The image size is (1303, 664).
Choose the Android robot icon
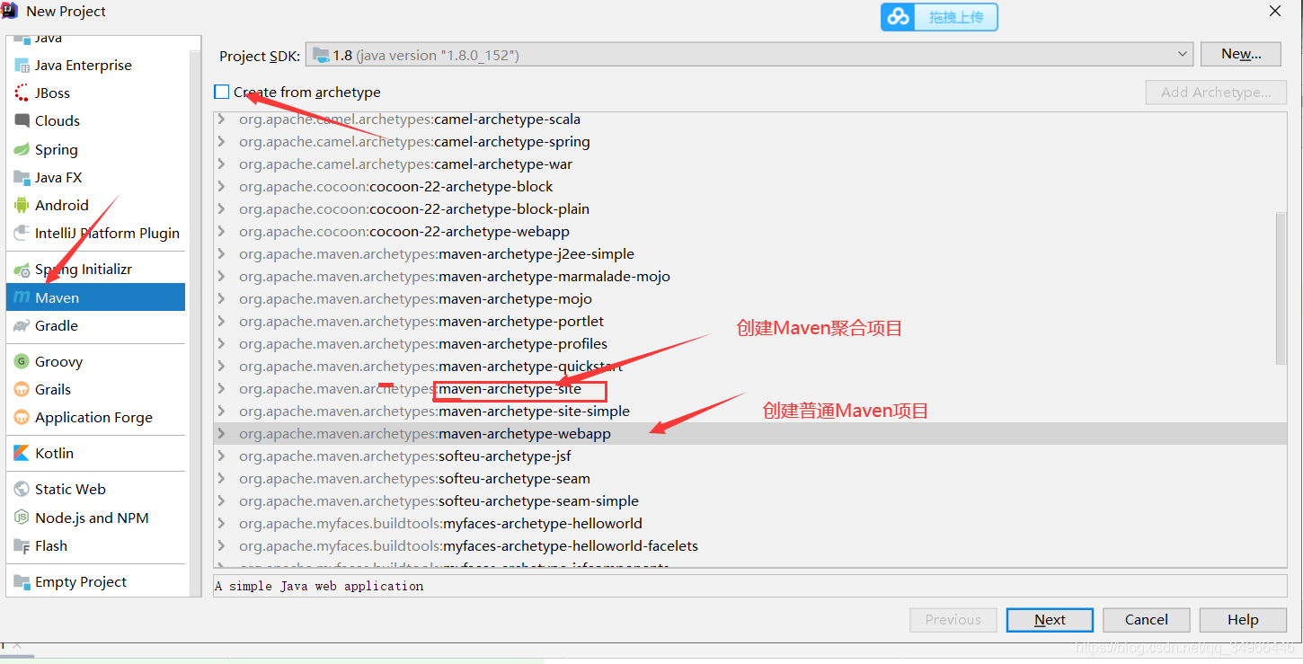click(x=22, y=205)
